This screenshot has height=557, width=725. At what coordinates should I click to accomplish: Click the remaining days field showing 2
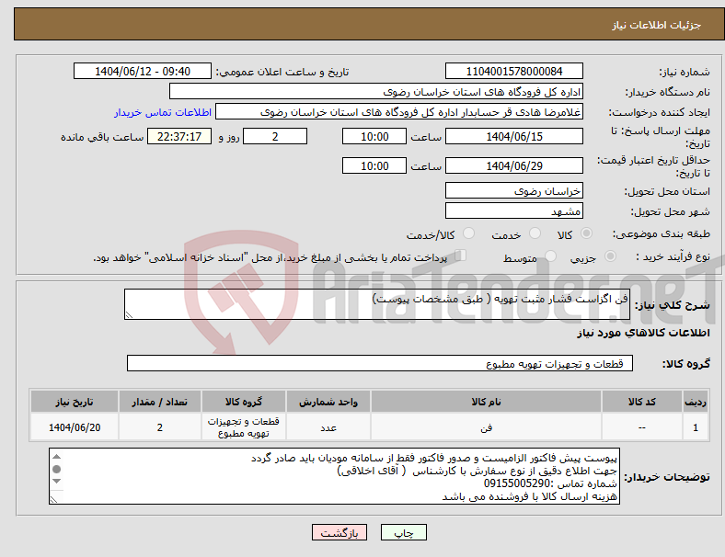pos(275,137)
